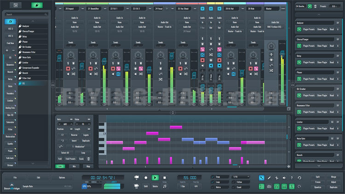Click the search magnifier in the browser
345x194 pixels.
46,14
